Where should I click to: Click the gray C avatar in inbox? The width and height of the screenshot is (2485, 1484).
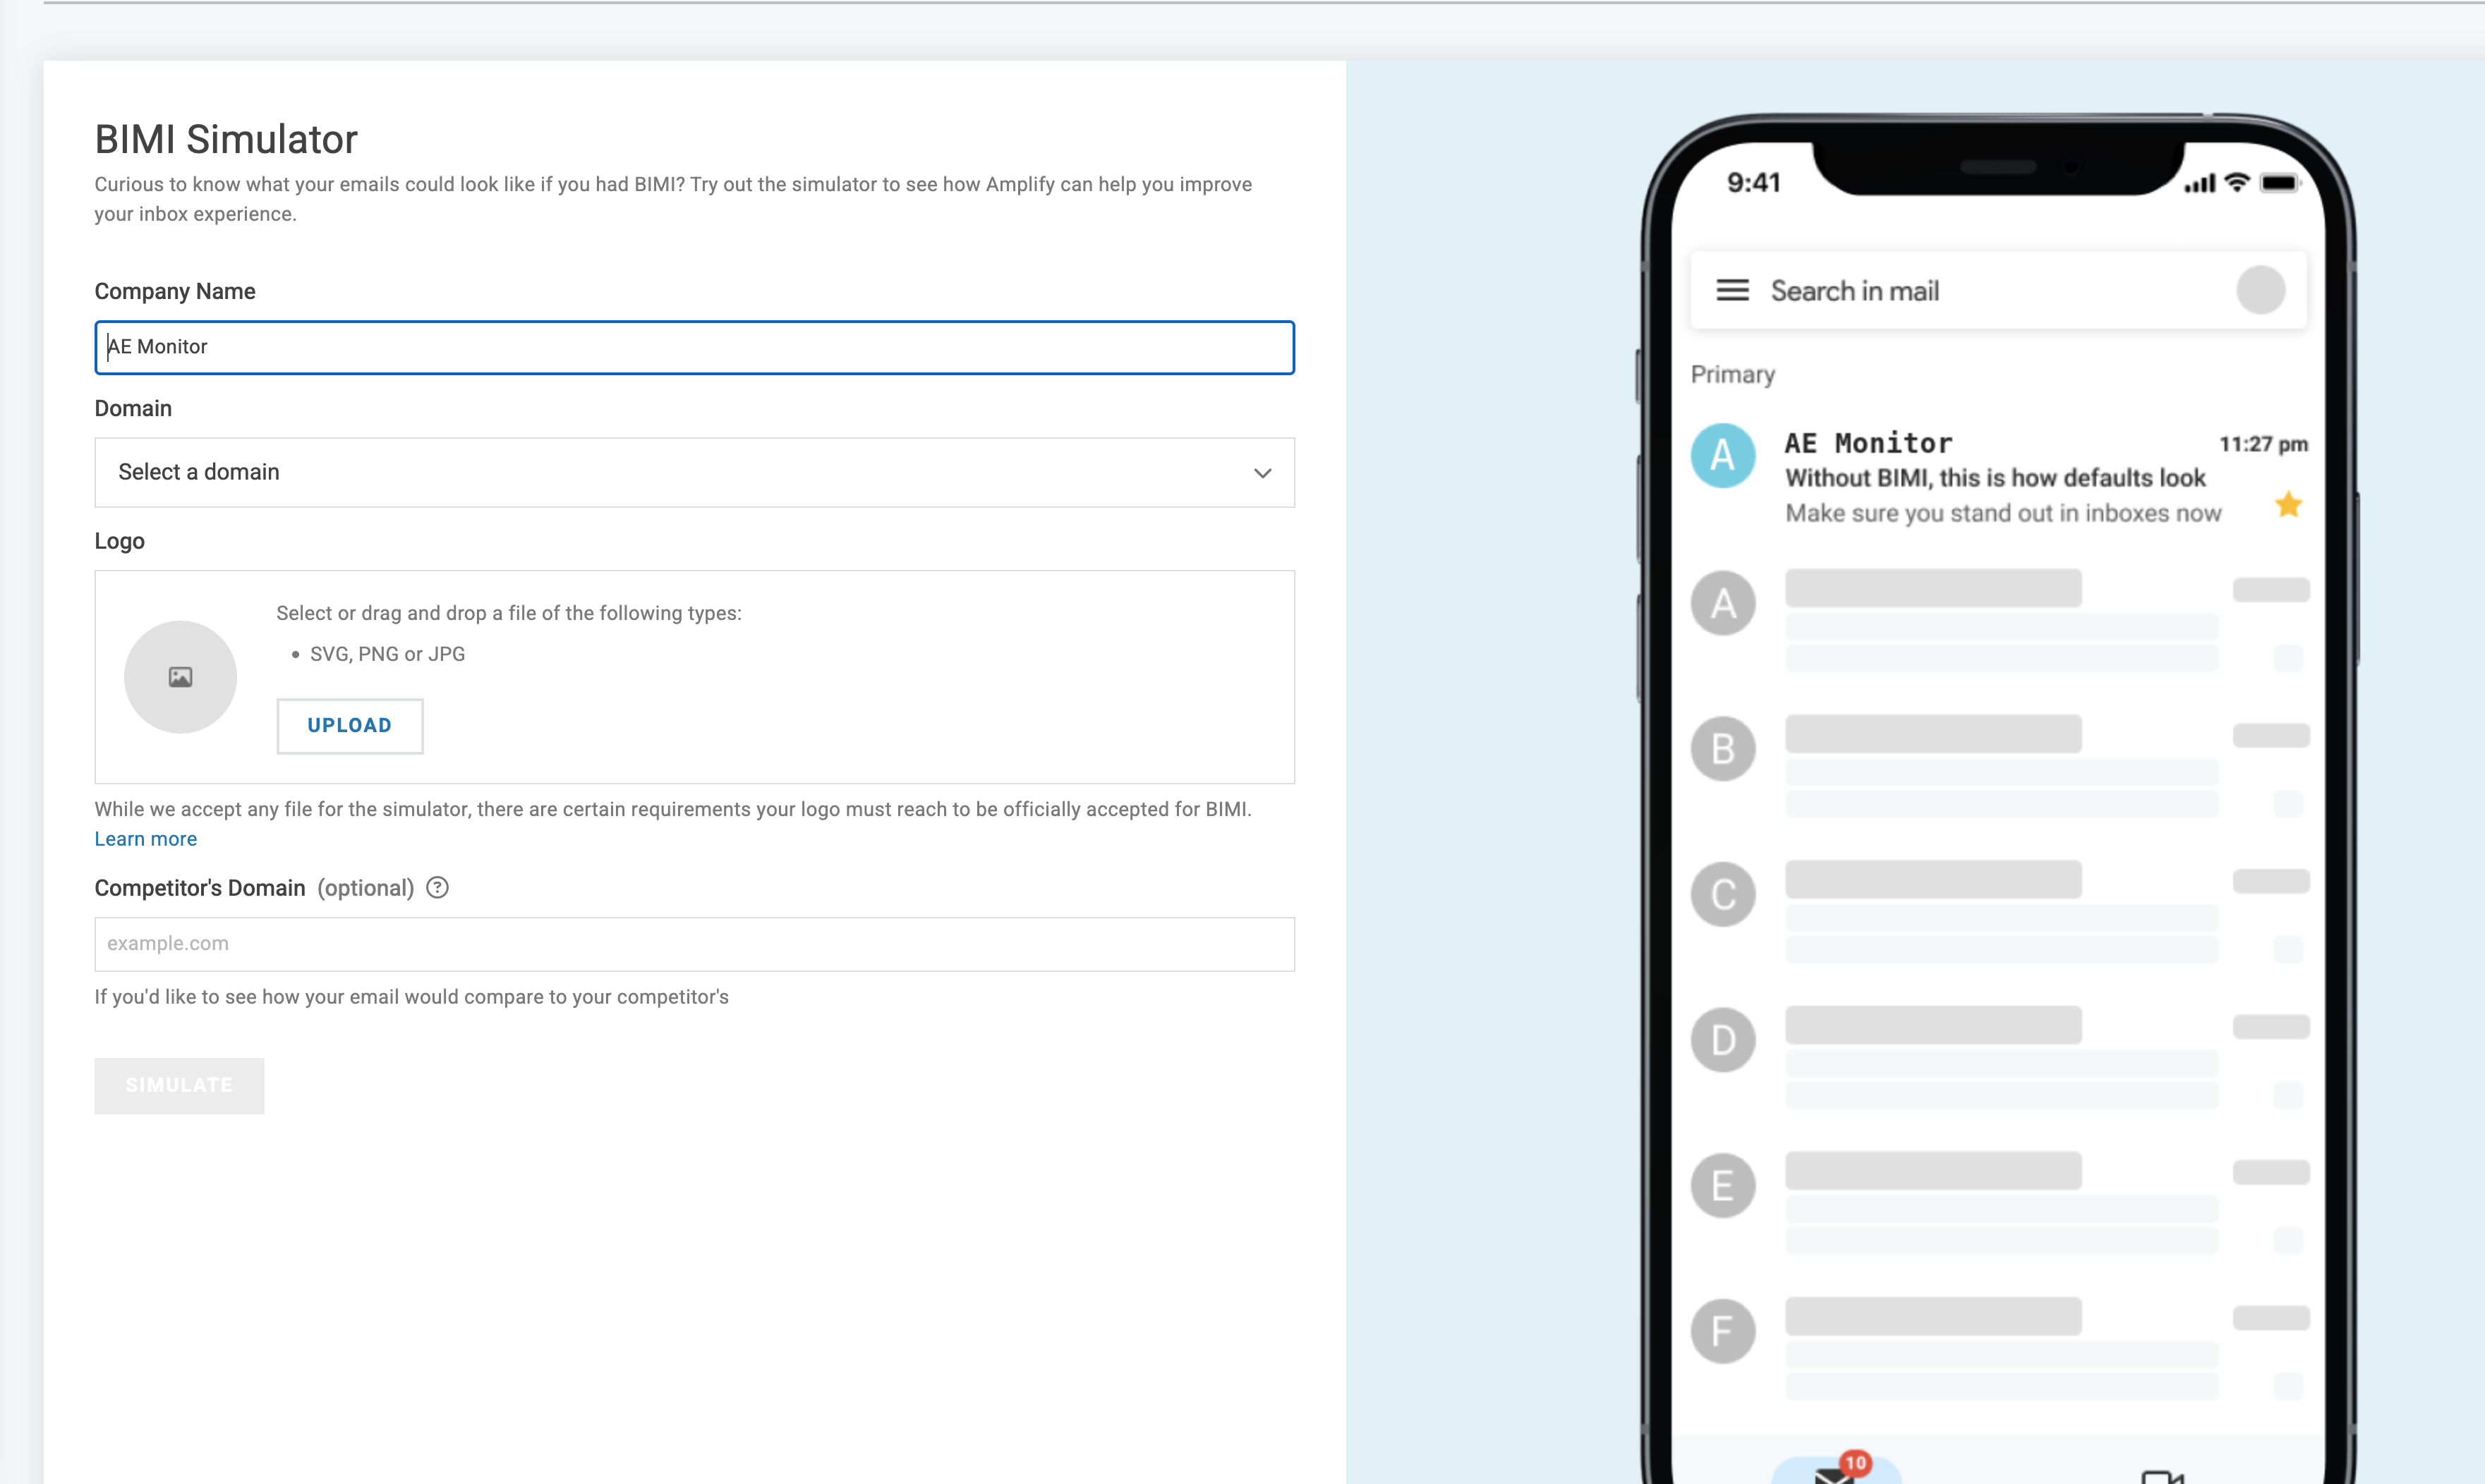(1723, 894)
